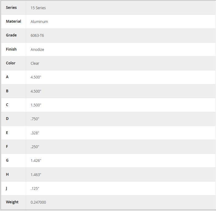The image size is (216, 211).
Task: Select the 1.426" value for dimension G
Action: [36, 161]
